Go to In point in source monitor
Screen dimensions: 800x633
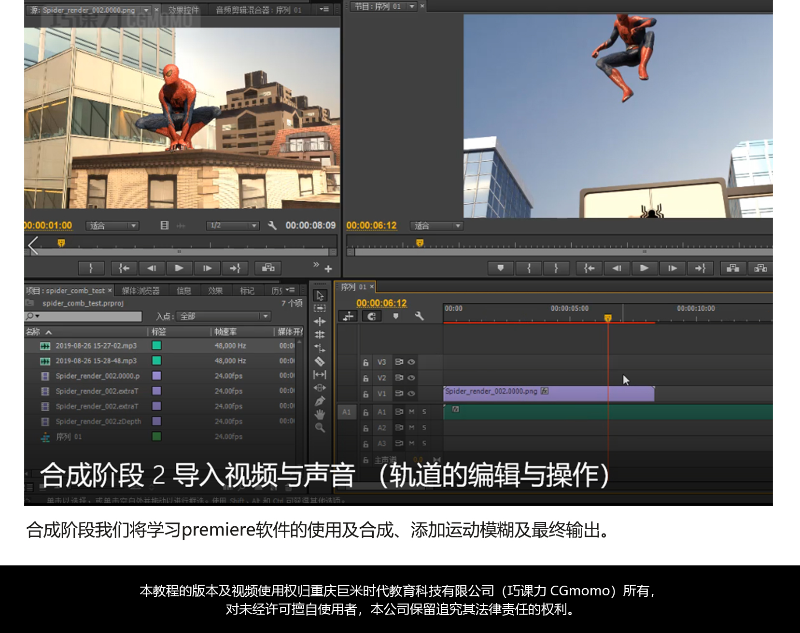tap(124, 268)
